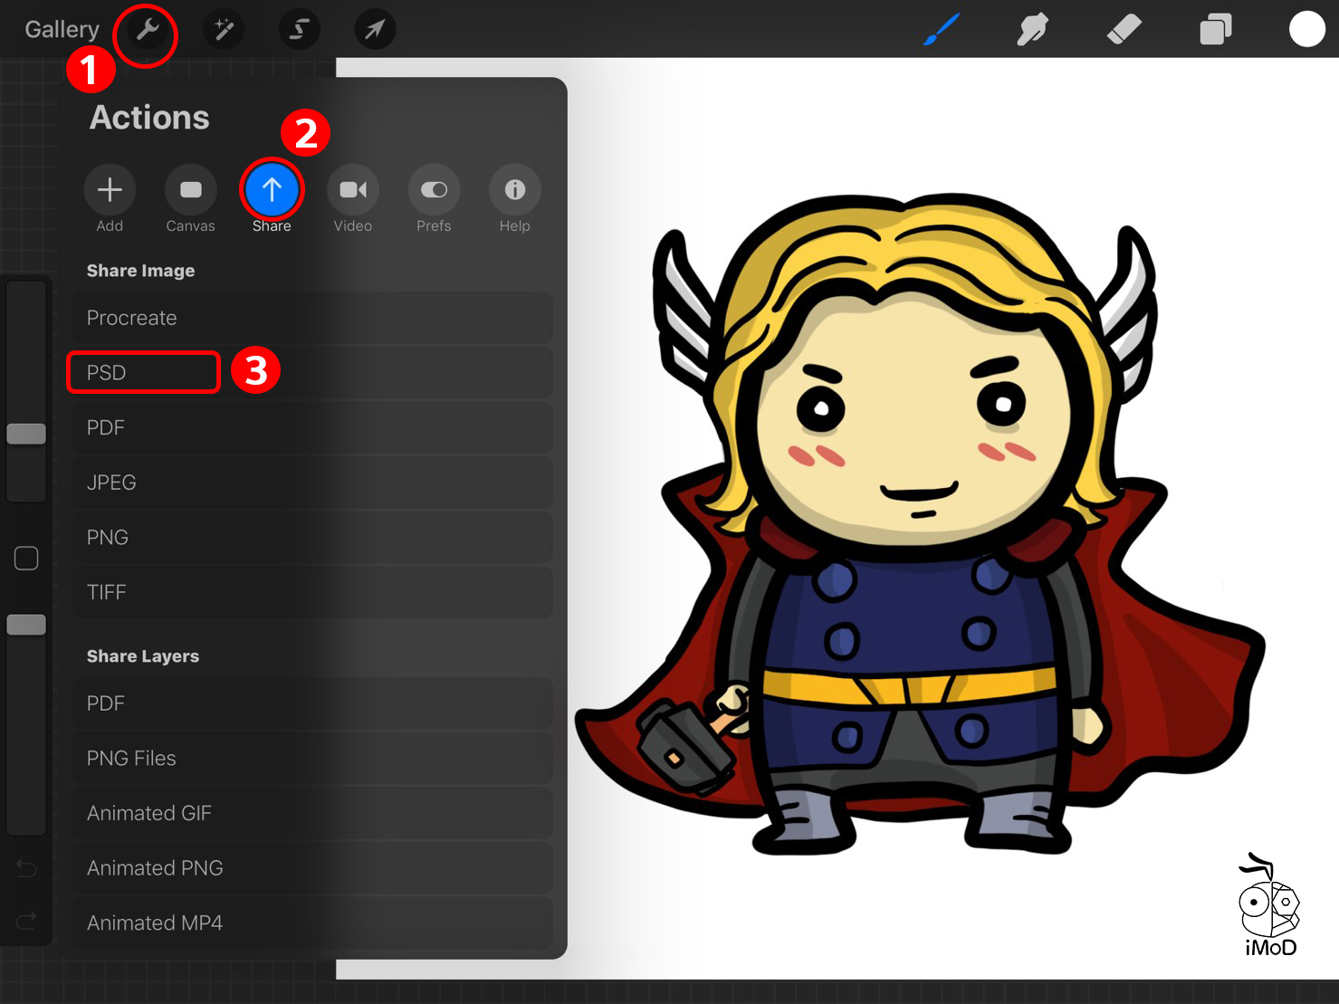Open the Adjustments magic wand menu

point(223,31)
